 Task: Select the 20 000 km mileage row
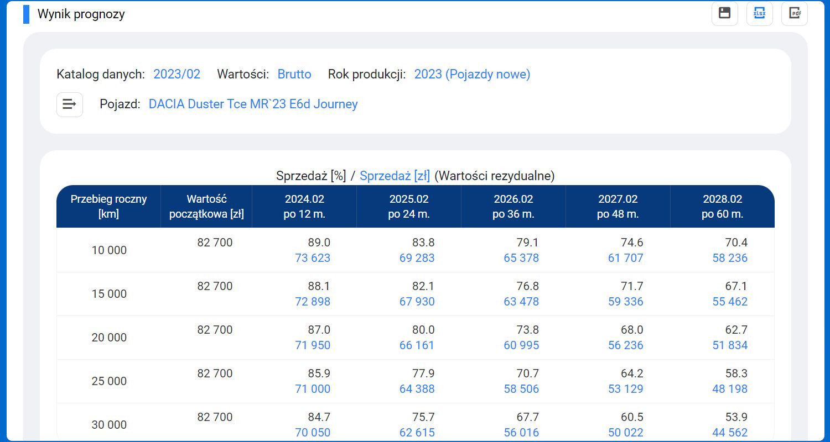pyautogui.click(x=109, y=338)
